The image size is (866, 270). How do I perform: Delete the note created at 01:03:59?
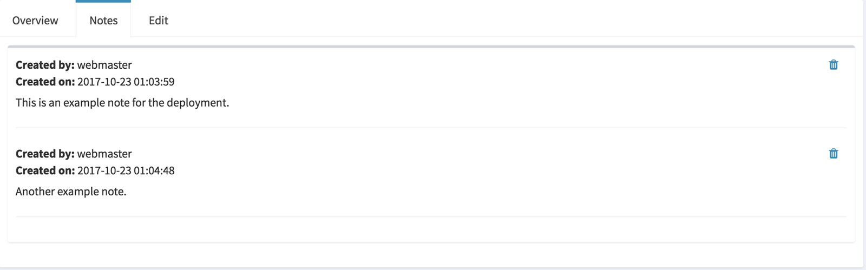point(834,65)
